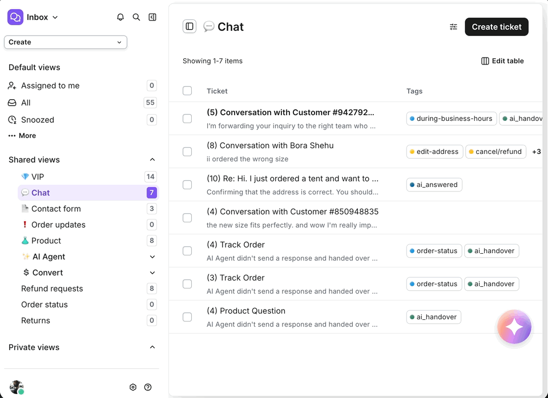Click the ai_answered tag
This screenshot has width=548, height=398.
434,185
